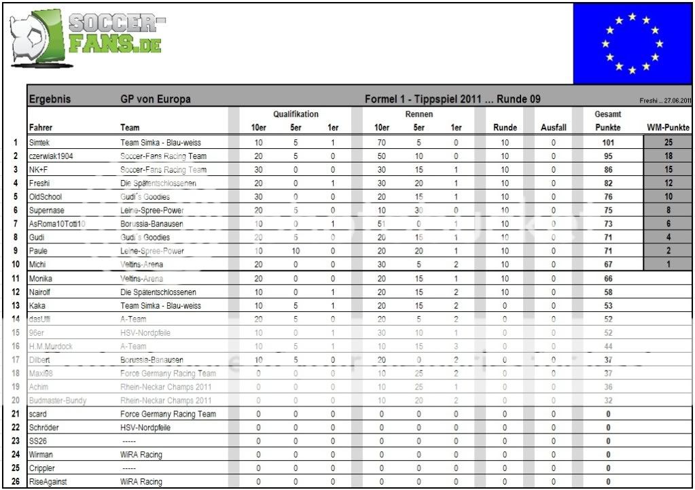This screenshot has height=490, width=695.
Task: Click team 'Die Spätentschlossenen' in Freshi row
Action: click(158, 183)
